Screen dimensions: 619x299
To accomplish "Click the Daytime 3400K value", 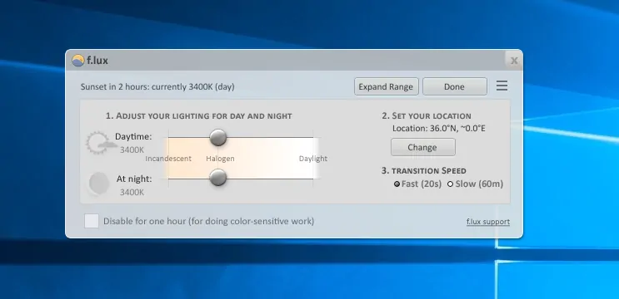I will tap(132, 149).
